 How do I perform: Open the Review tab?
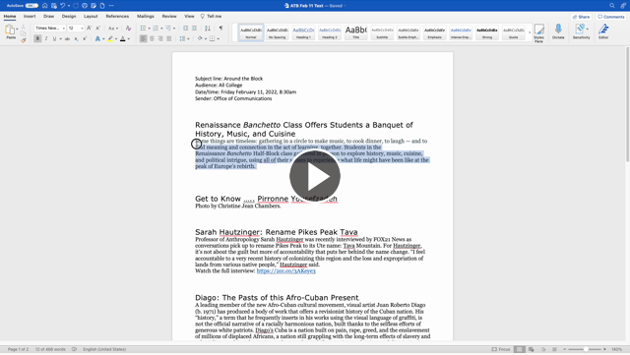(169, 17)
